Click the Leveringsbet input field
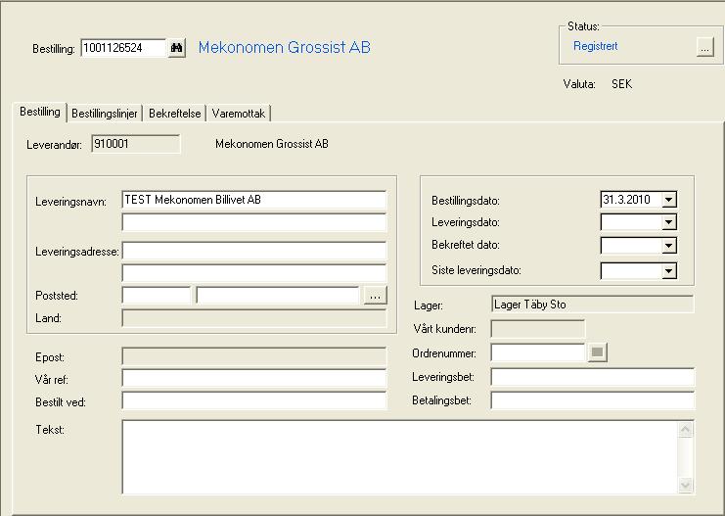725x516 pixels. coord(592,377)
